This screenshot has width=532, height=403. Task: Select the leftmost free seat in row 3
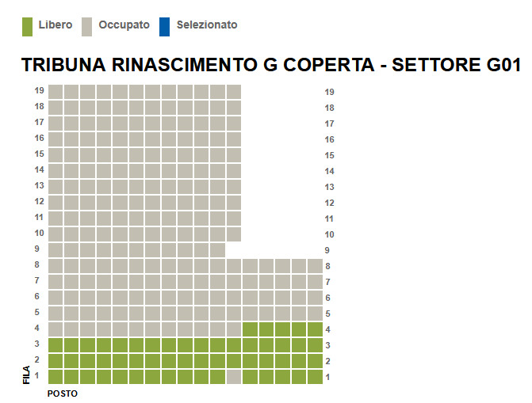point(55,345)
